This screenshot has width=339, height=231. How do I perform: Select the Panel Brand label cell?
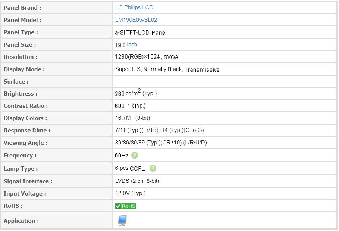pyautogui.click(x=57, y=7)
